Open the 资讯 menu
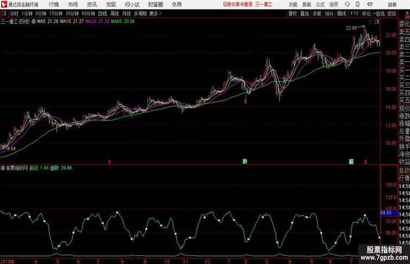Image resolution: width=410 pixels, height=264 pixels. click(92, 4)
